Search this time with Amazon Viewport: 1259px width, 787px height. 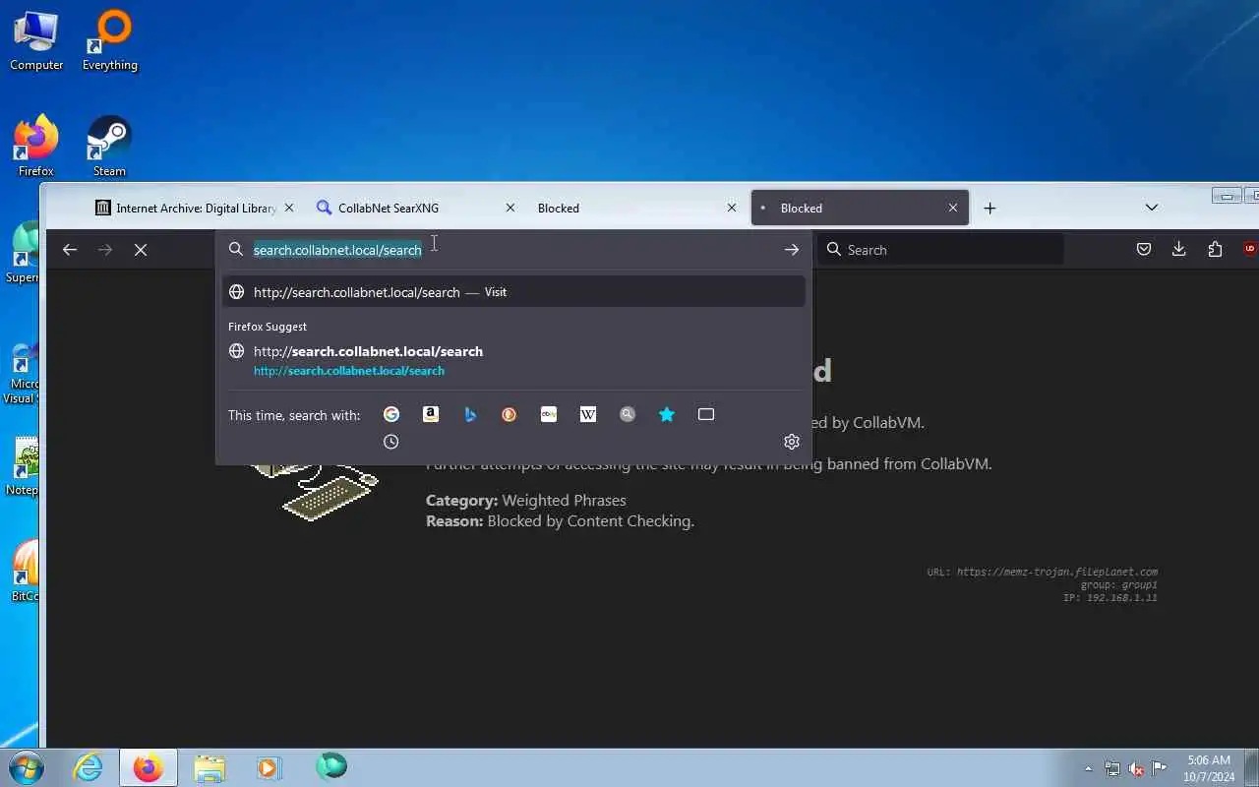(431, 414)
